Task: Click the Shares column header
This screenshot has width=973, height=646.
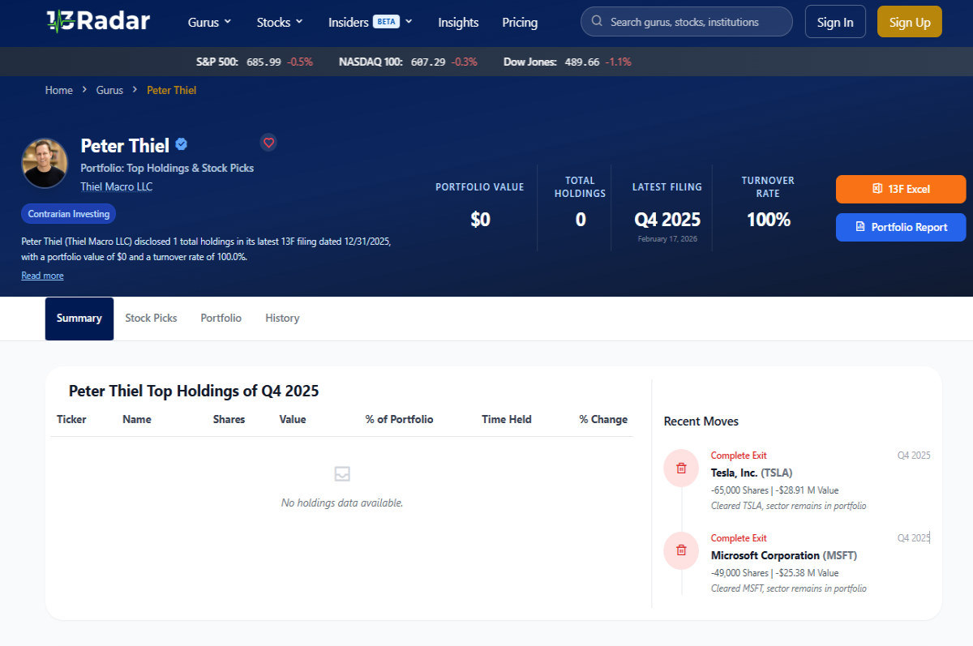Action: click(x=229, y=419)
